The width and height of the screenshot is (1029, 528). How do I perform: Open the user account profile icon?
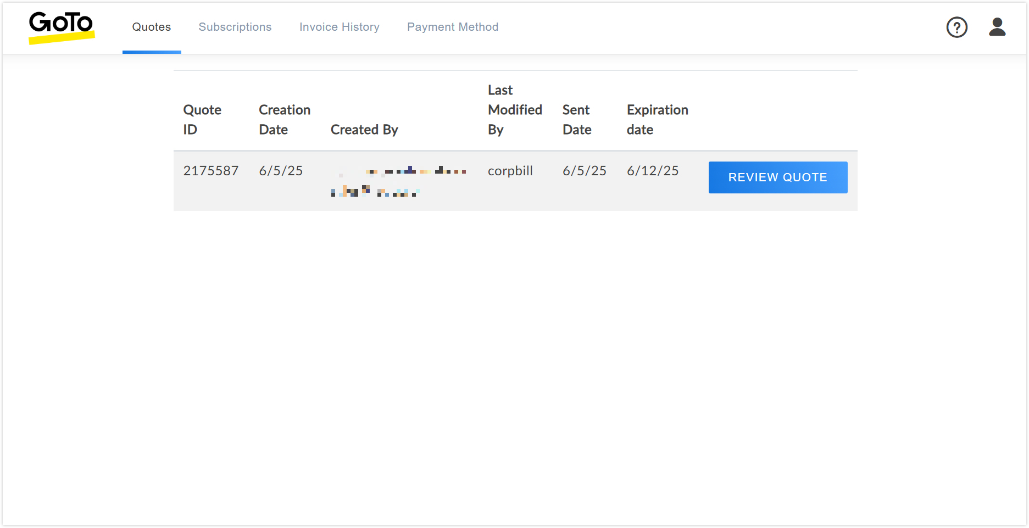click(x=997, y=27)
